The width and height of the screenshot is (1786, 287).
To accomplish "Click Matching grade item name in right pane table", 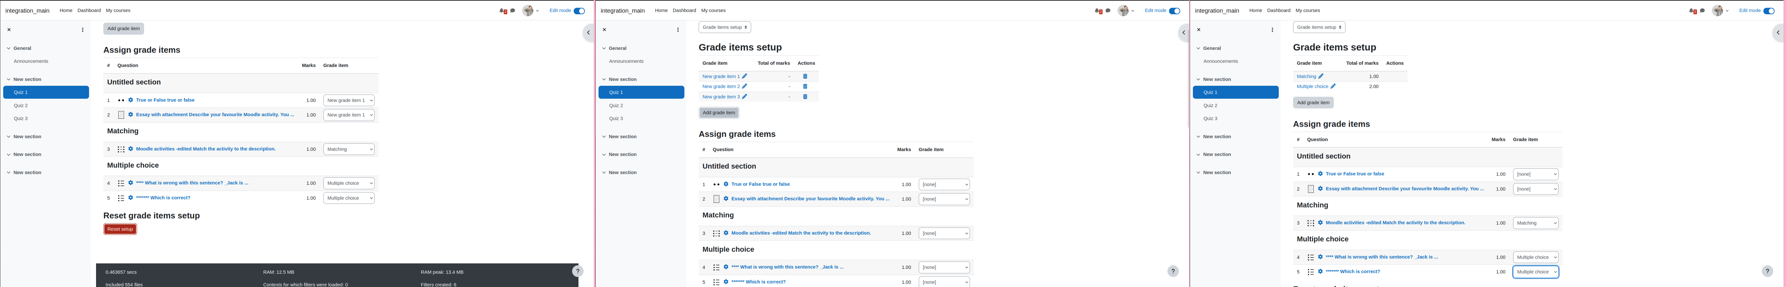I will point(1306,76).
